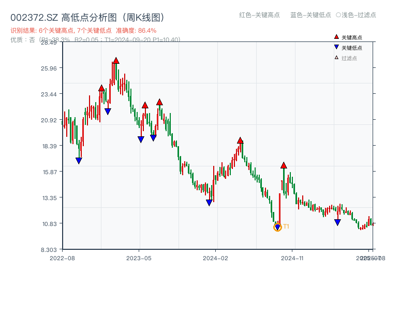
Task: Select the blue low-point marker near 2024-02
Action: pyautogui.click(x=209, y=201)
